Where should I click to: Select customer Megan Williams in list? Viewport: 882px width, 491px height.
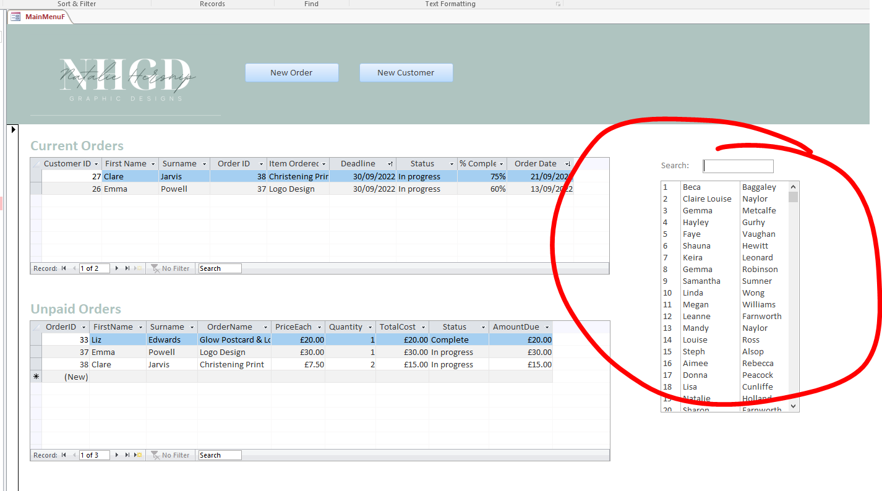coord(724,304)
